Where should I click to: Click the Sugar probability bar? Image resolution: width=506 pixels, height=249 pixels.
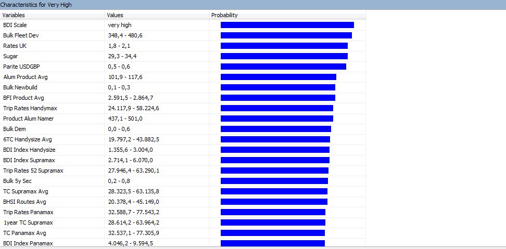284,56
